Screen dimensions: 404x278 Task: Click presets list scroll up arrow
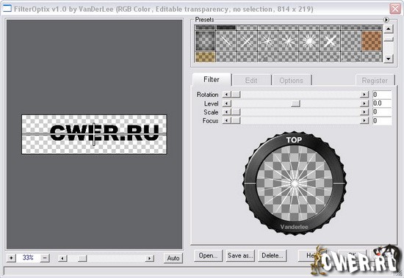(389, 29)
